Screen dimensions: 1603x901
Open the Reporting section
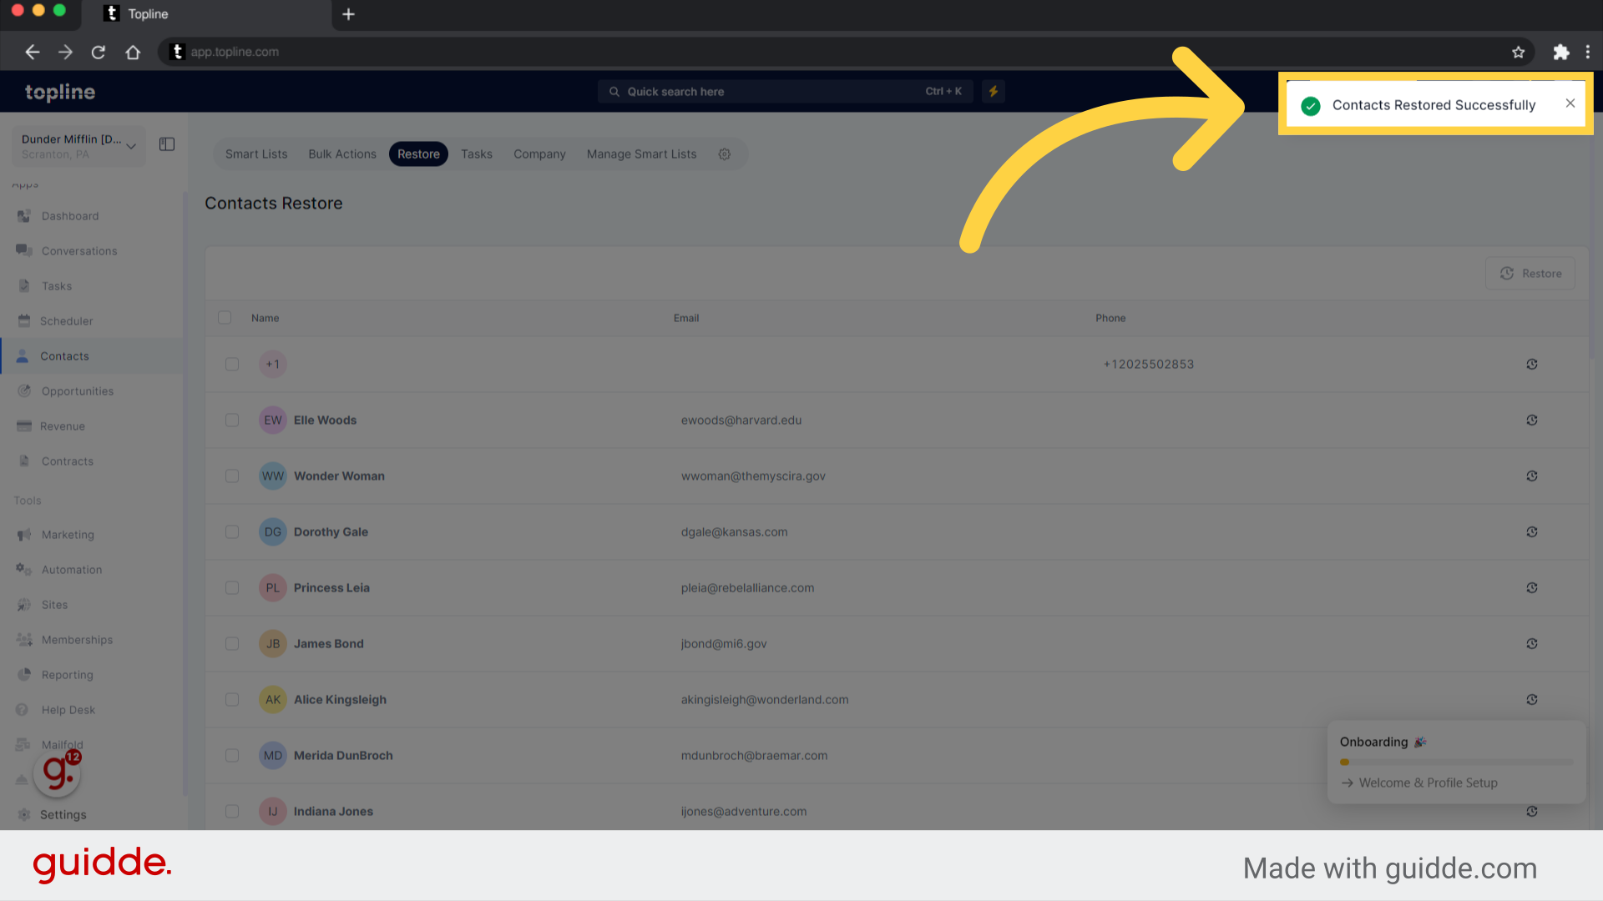point(66,674)
